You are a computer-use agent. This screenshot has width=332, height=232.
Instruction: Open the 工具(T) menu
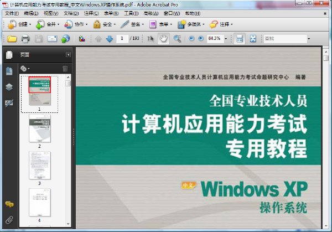coord(131,13)
